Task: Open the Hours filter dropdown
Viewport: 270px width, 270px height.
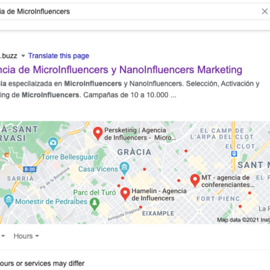Action: point(26,236)
